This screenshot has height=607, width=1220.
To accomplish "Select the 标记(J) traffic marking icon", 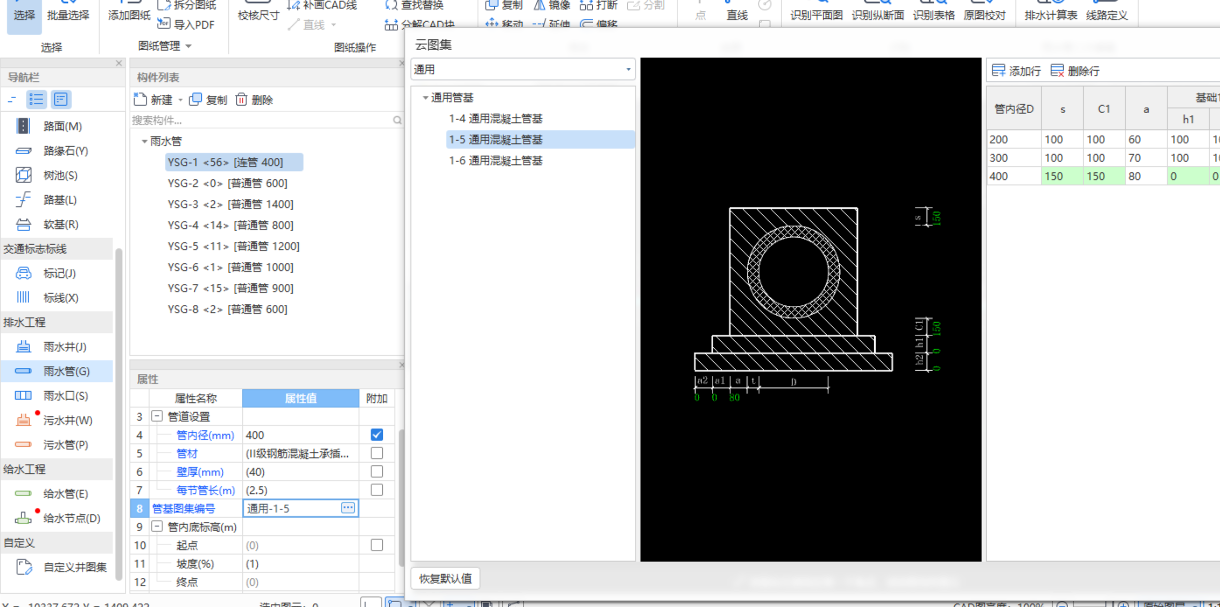I will point(23,273).
